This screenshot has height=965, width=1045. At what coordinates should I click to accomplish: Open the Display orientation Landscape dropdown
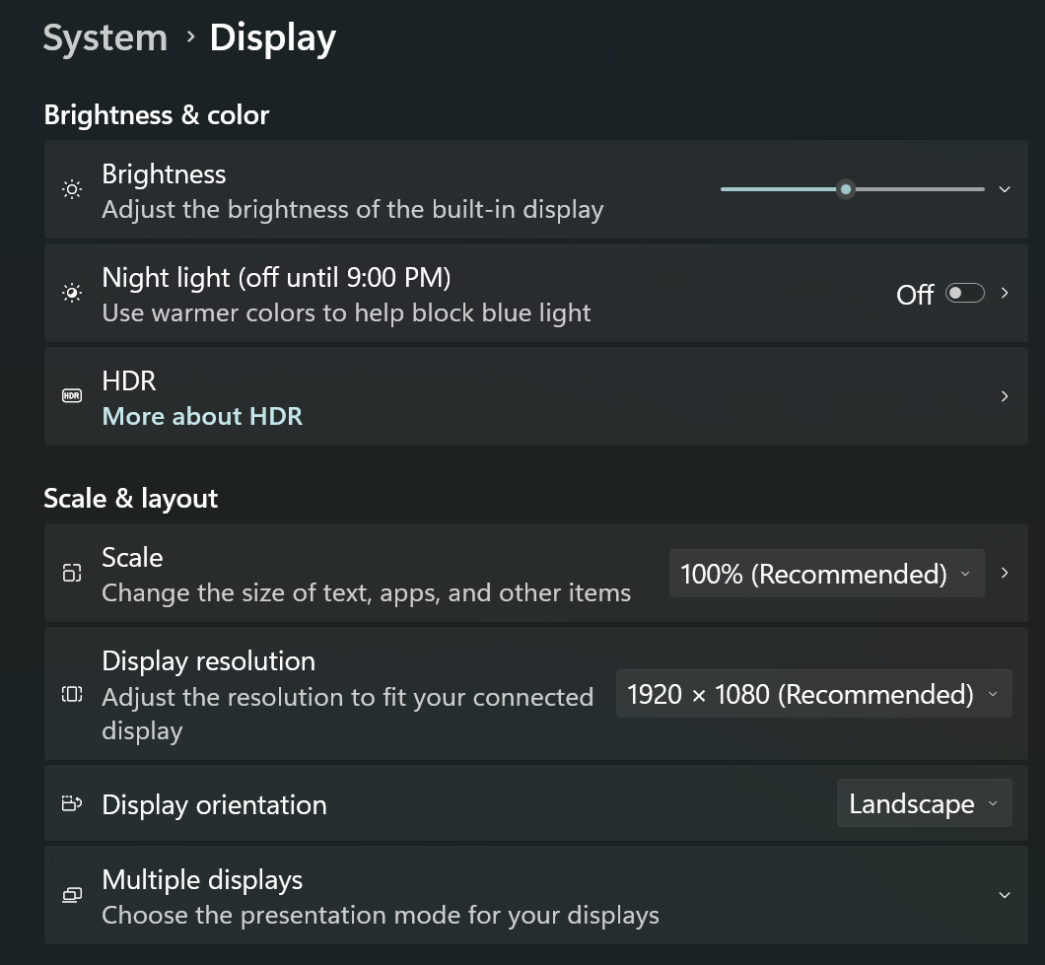pos(923,803)
